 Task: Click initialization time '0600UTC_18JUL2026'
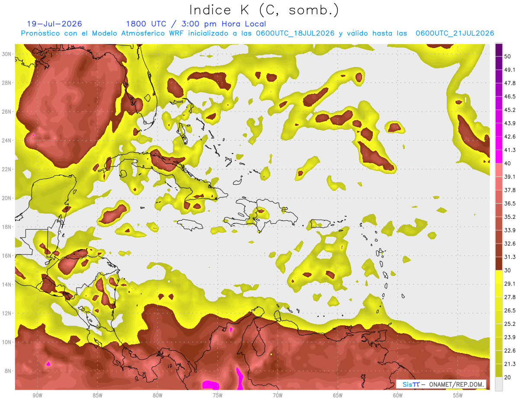pyautogui.click(x=295, y=33)
